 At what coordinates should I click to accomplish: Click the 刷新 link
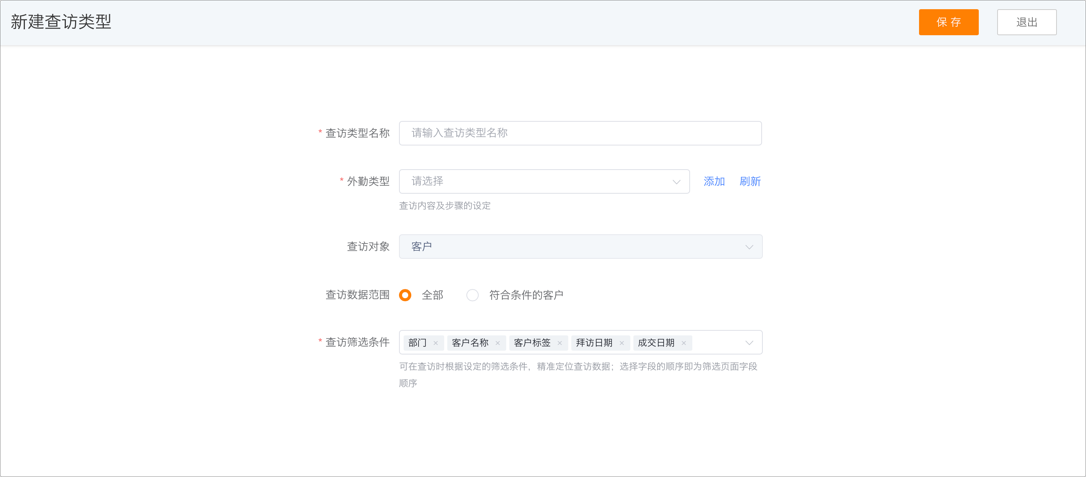click(750, 181)
